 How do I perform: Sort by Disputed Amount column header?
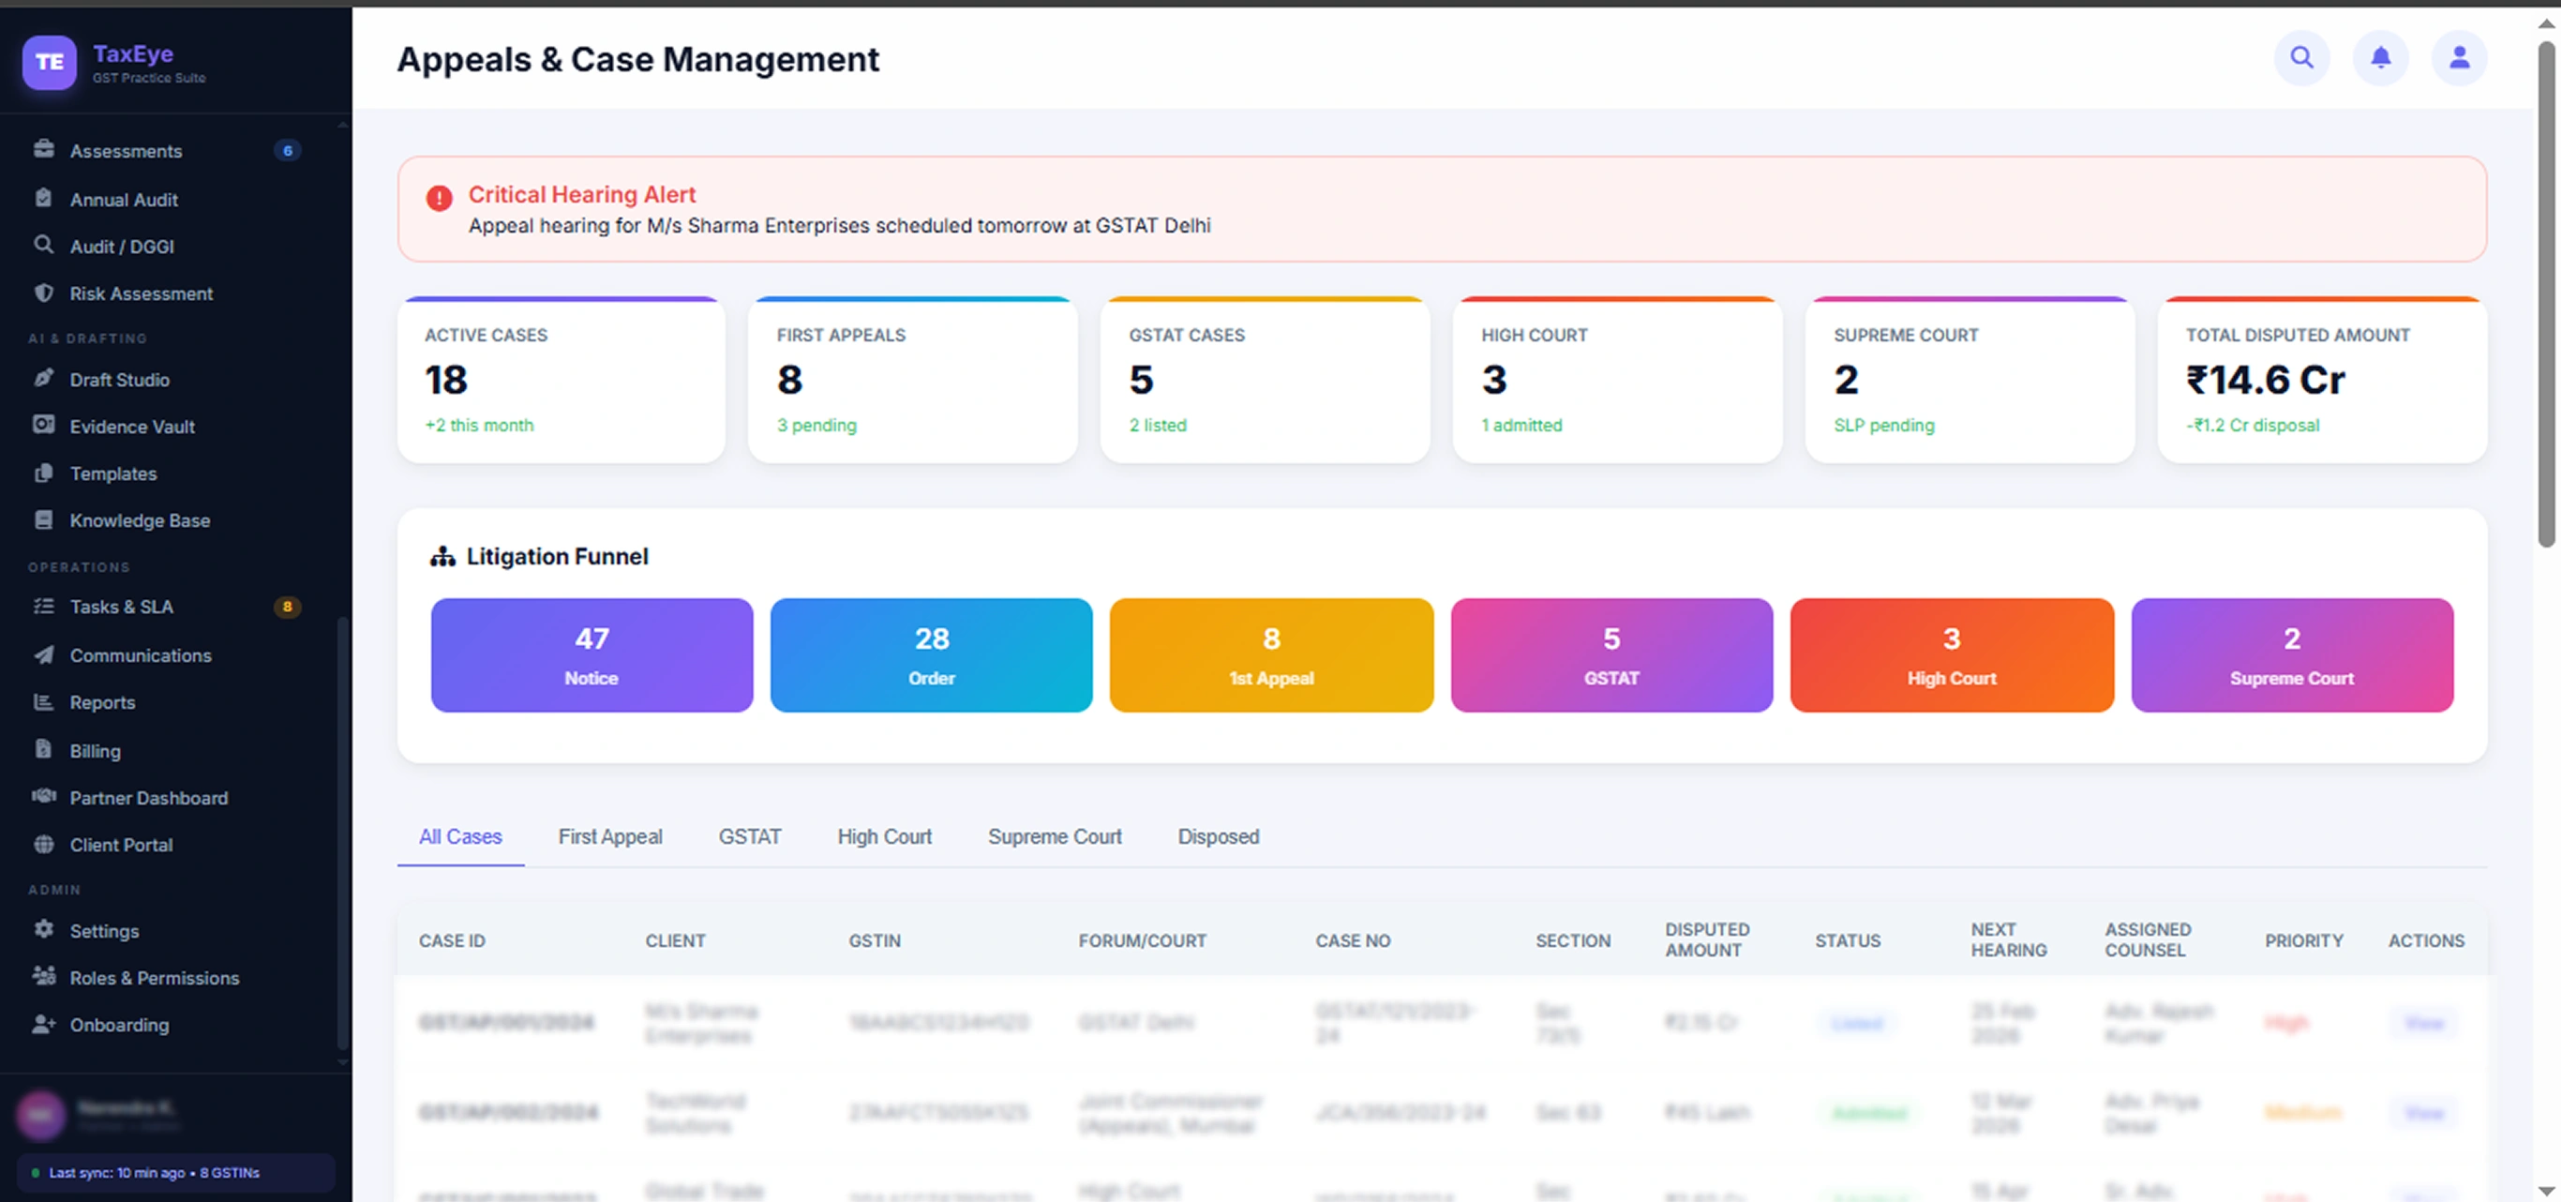[x=1707, y=939]
